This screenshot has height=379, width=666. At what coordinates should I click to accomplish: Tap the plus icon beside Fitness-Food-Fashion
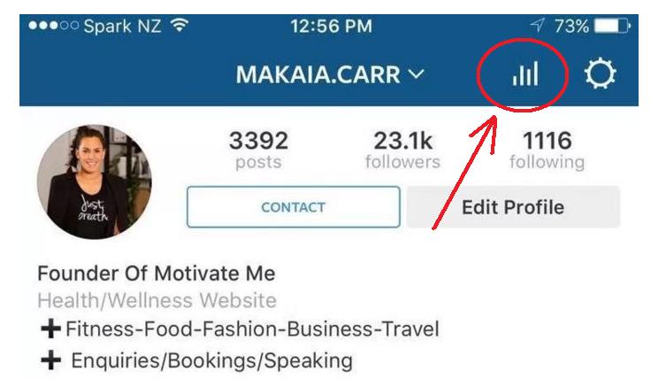50,329
